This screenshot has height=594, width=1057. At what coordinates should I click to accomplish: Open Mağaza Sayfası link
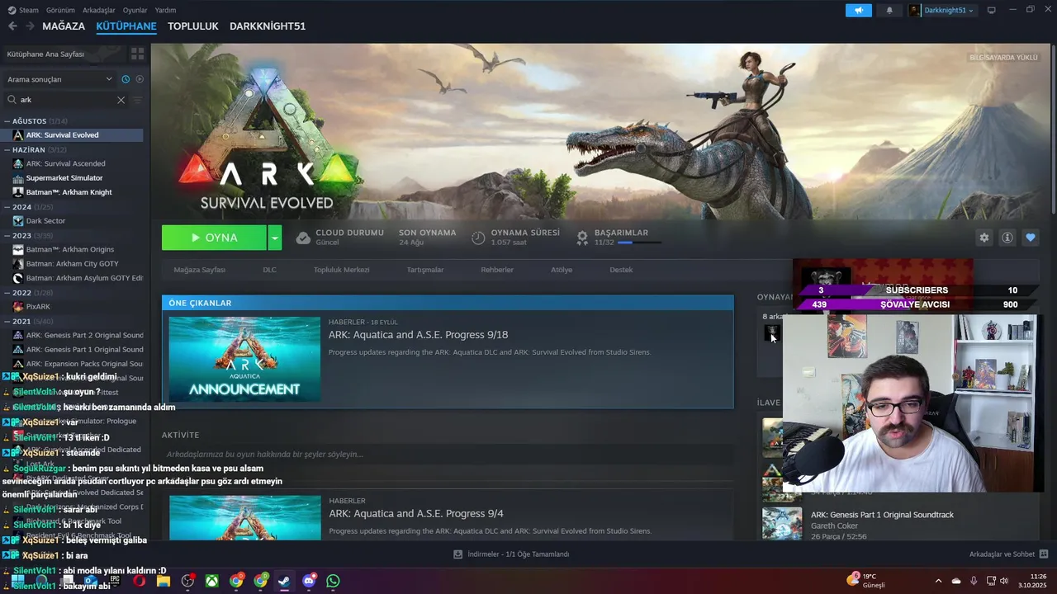(199, 270)
